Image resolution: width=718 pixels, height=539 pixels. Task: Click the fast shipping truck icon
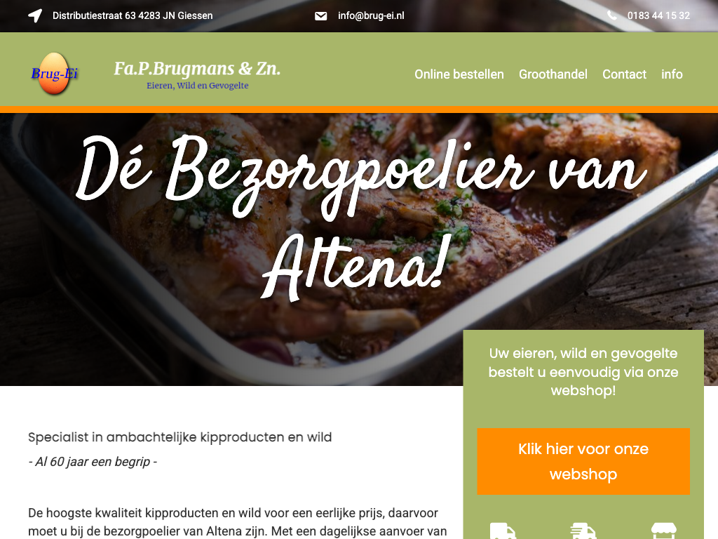click(x=583, y=531)
